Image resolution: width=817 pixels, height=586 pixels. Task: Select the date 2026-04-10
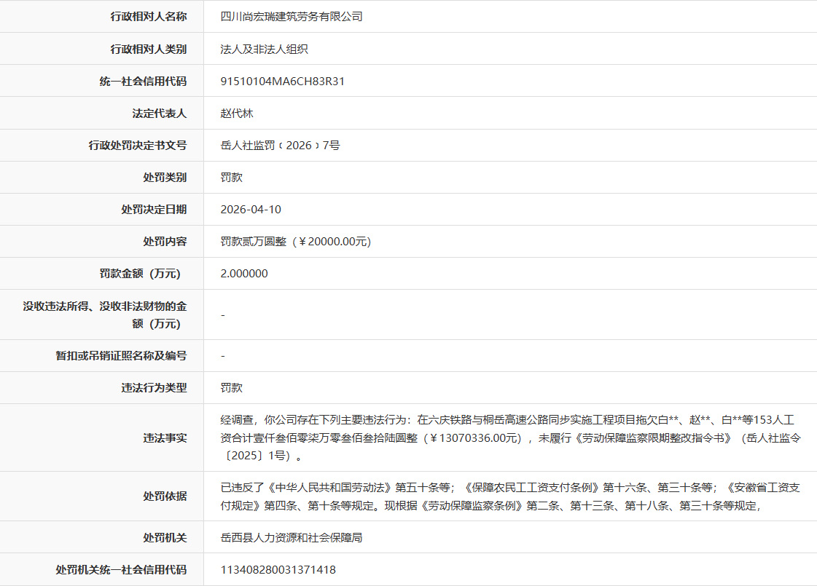pos(251,209)
